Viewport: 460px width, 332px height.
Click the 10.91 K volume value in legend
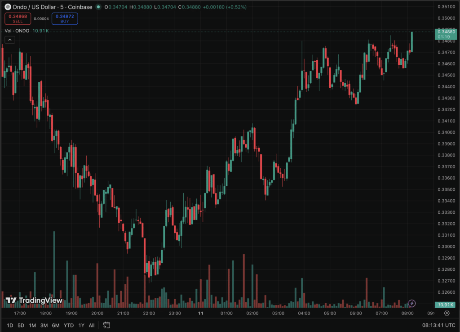click(x=40, y=31)
